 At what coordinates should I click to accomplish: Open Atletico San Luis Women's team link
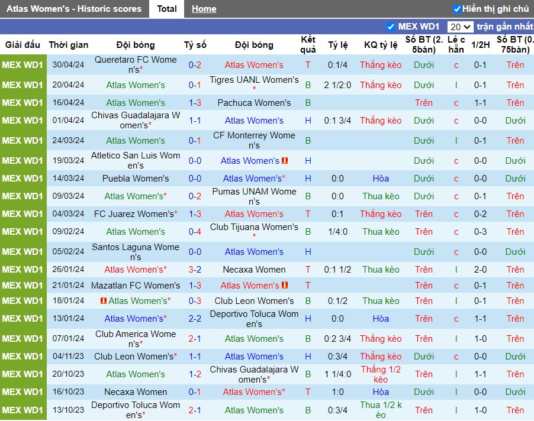click(136, 160)
